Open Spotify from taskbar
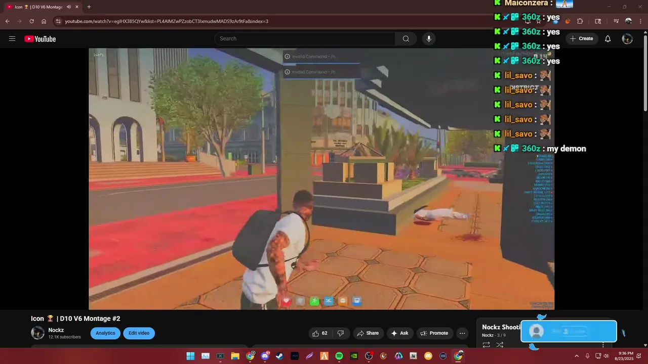648x364 pixels. pos(339,356)
